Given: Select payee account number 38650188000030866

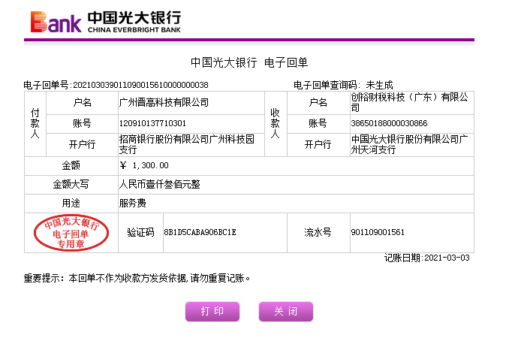Looking at the screenshot, I should tap(389, 123).
